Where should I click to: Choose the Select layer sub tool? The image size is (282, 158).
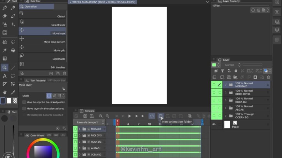[x=42, y=23]
